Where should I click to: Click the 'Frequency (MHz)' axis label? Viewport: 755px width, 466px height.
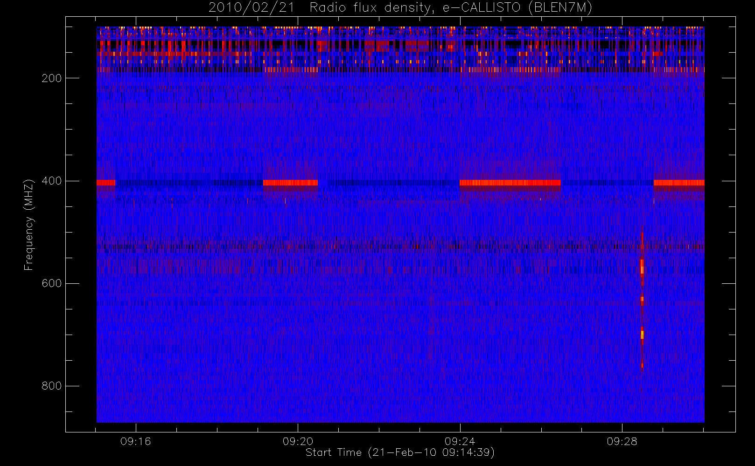[x=29, y=225]
